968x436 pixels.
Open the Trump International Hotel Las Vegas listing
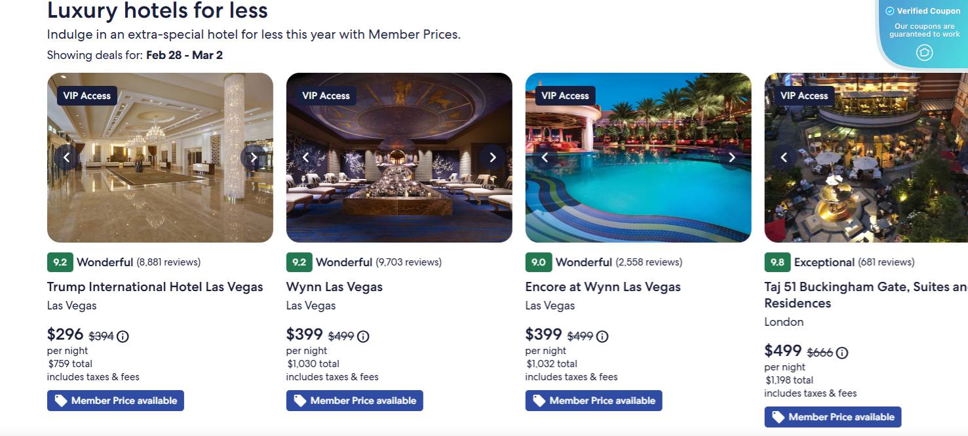[x=155, y=287]
